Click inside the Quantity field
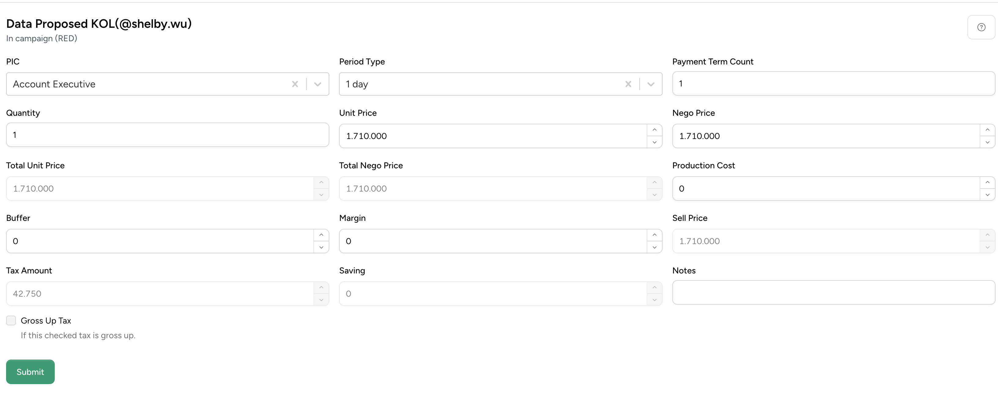 (x=167, y=135)
